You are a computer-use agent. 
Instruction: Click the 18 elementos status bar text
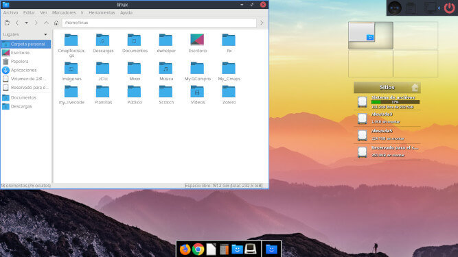[25, 185]
